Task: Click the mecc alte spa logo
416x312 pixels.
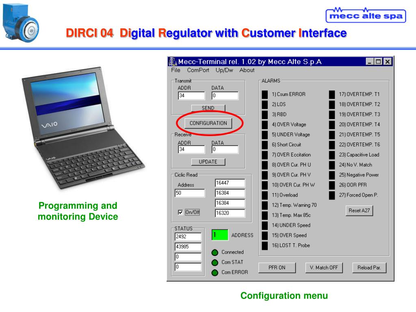Action: pyautogui.click(x=366, y=15)
